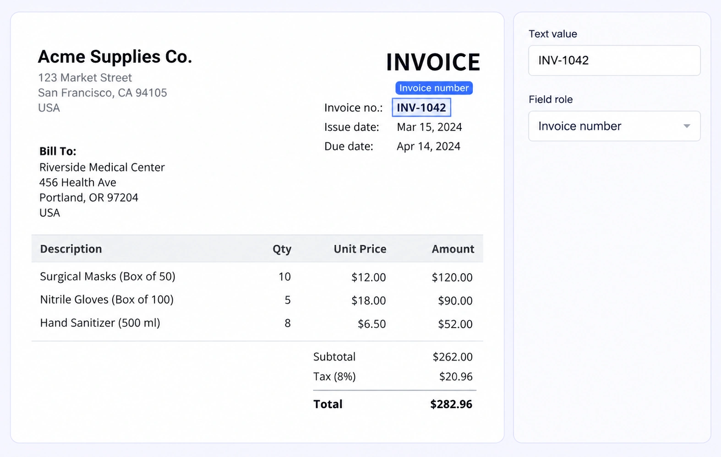Click quantity 5 for Nitrile Gloves
The height and width of the screenshot is (457, 721).
[x=288, y=300]
